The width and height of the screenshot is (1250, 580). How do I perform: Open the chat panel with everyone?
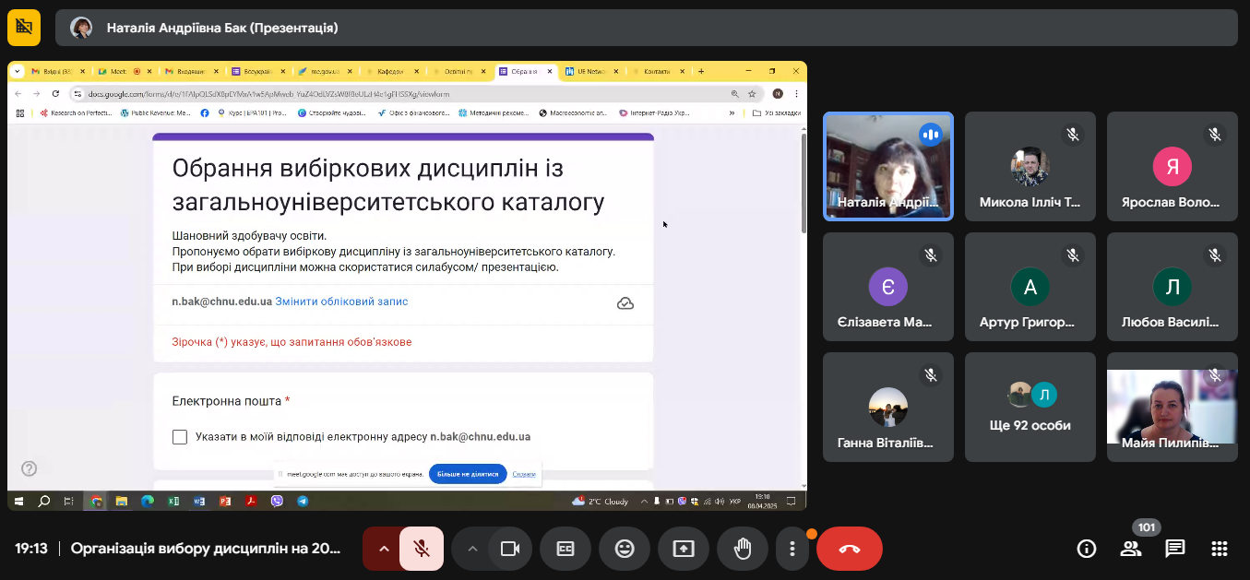[1175, 549]
